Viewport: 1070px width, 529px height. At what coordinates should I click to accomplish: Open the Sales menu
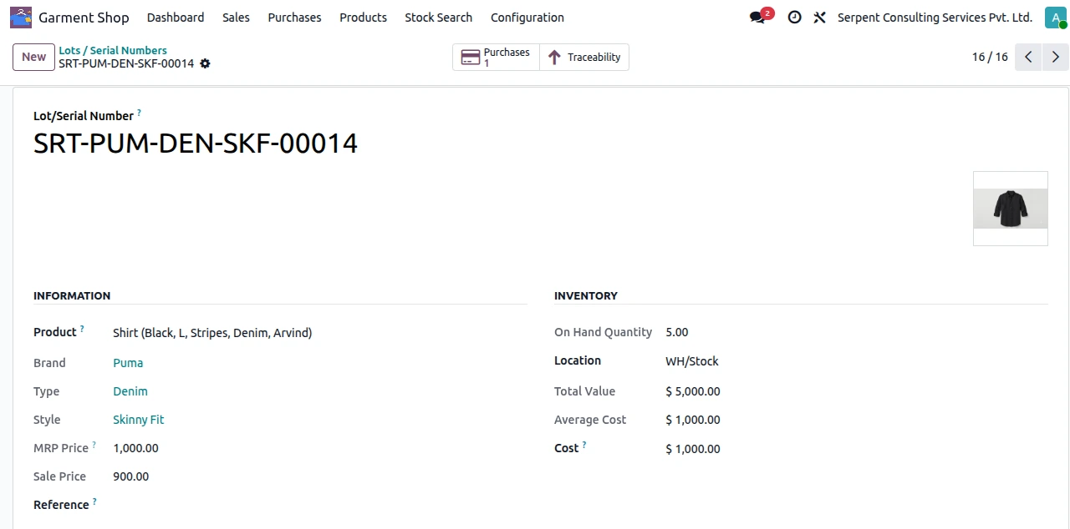pyautogui.click(x=236, y=18)
